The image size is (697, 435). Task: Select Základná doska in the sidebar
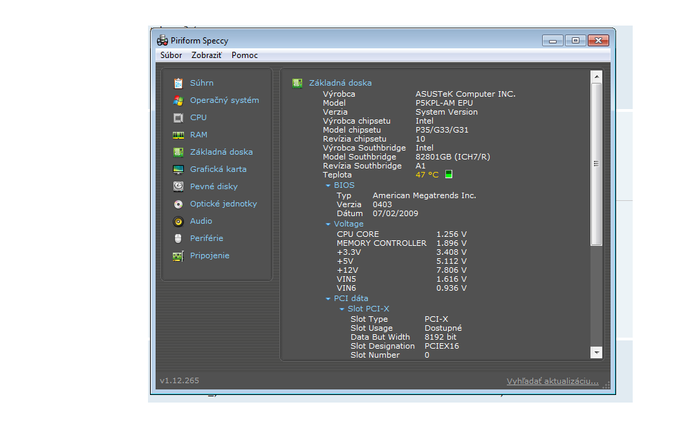[x=221, y=152]
